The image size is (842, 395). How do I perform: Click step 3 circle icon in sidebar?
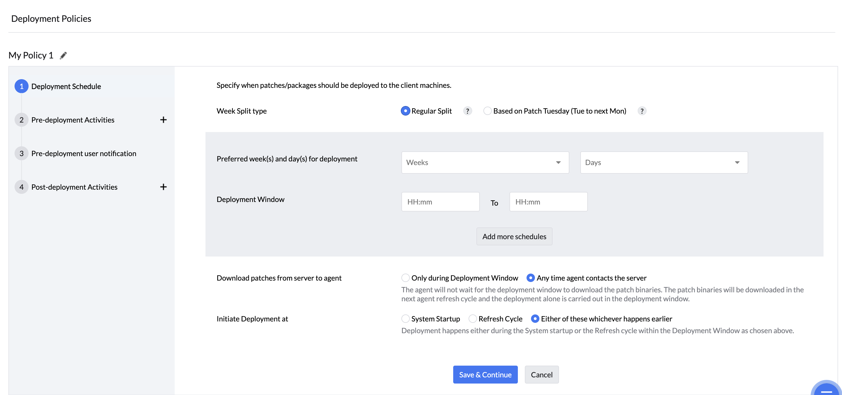[x=22, y=154]
